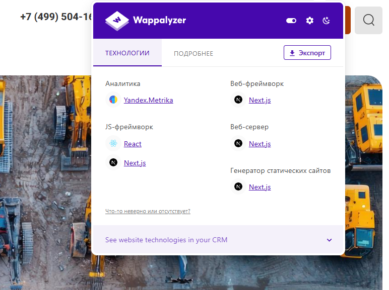Click Next.js icon under Веб-фреймворк
This screenshot has height=290, width=389.
(238, 100)
